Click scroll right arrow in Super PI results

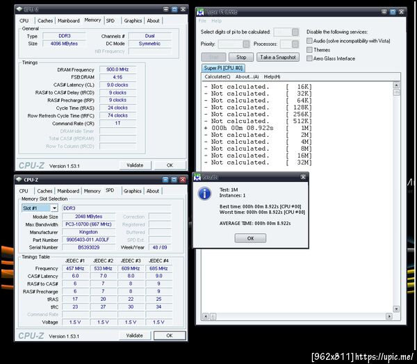pyautogui.click(x=389, y=316)
